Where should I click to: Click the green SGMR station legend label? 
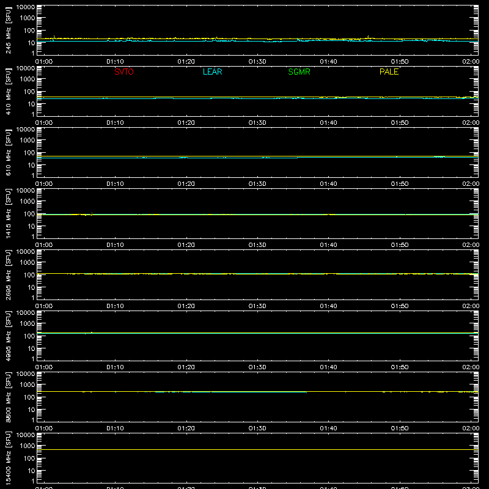tap(299, 72)
